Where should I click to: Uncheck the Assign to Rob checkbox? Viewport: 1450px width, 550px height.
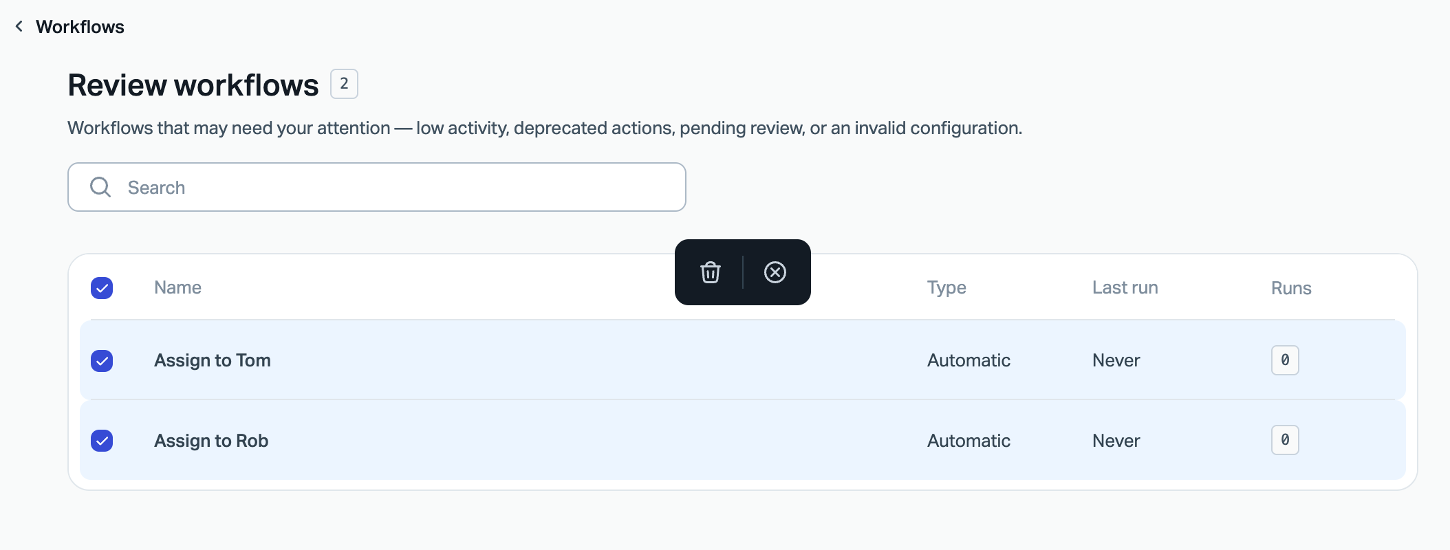click(102, 441)
